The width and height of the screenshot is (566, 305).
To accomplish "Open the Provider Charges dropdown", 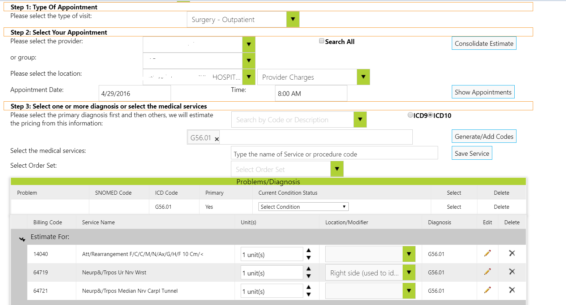I will (363, 77).
